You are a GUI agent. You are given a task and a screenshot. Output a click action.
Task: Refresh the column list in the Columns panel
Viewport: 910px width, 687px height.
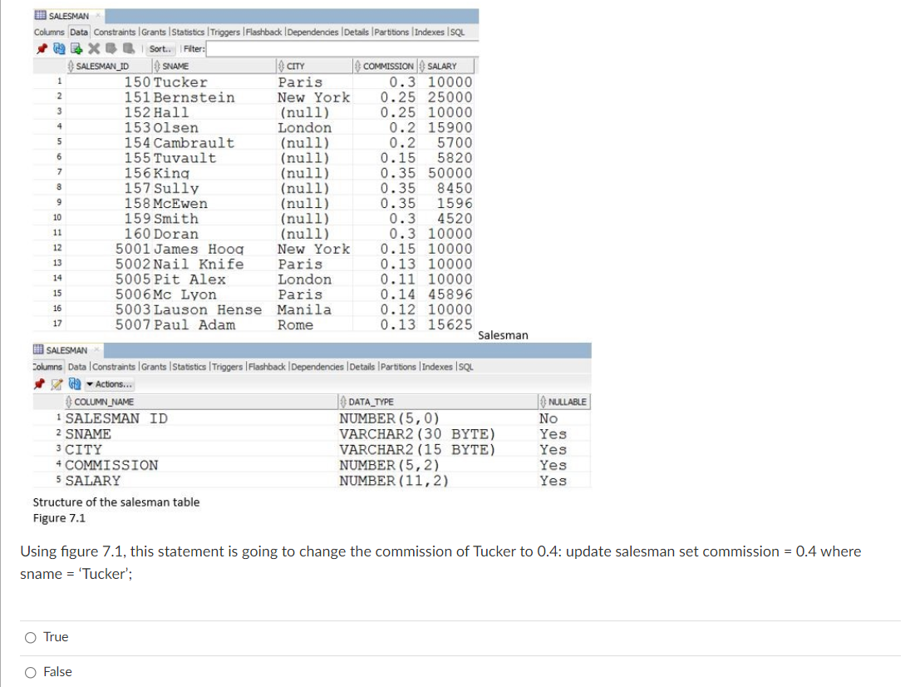[x=74, y=384]
